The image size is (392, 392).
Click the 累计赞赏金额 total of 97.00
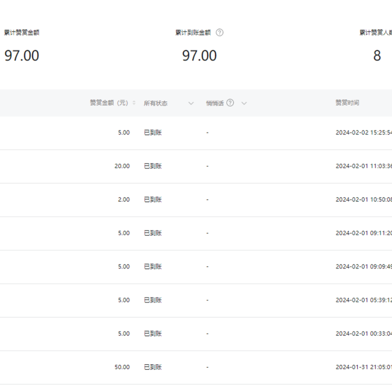[x=22, y=56]
